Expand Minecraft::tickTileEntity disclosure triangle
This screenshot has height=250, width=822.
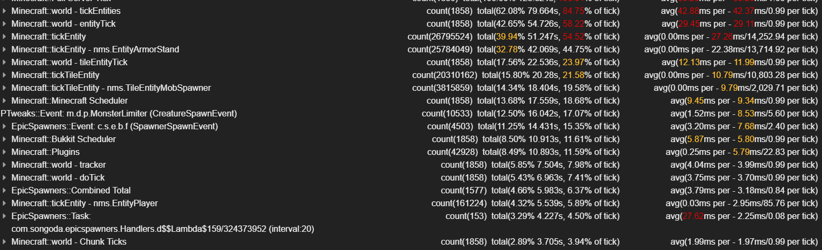point(4,75)
